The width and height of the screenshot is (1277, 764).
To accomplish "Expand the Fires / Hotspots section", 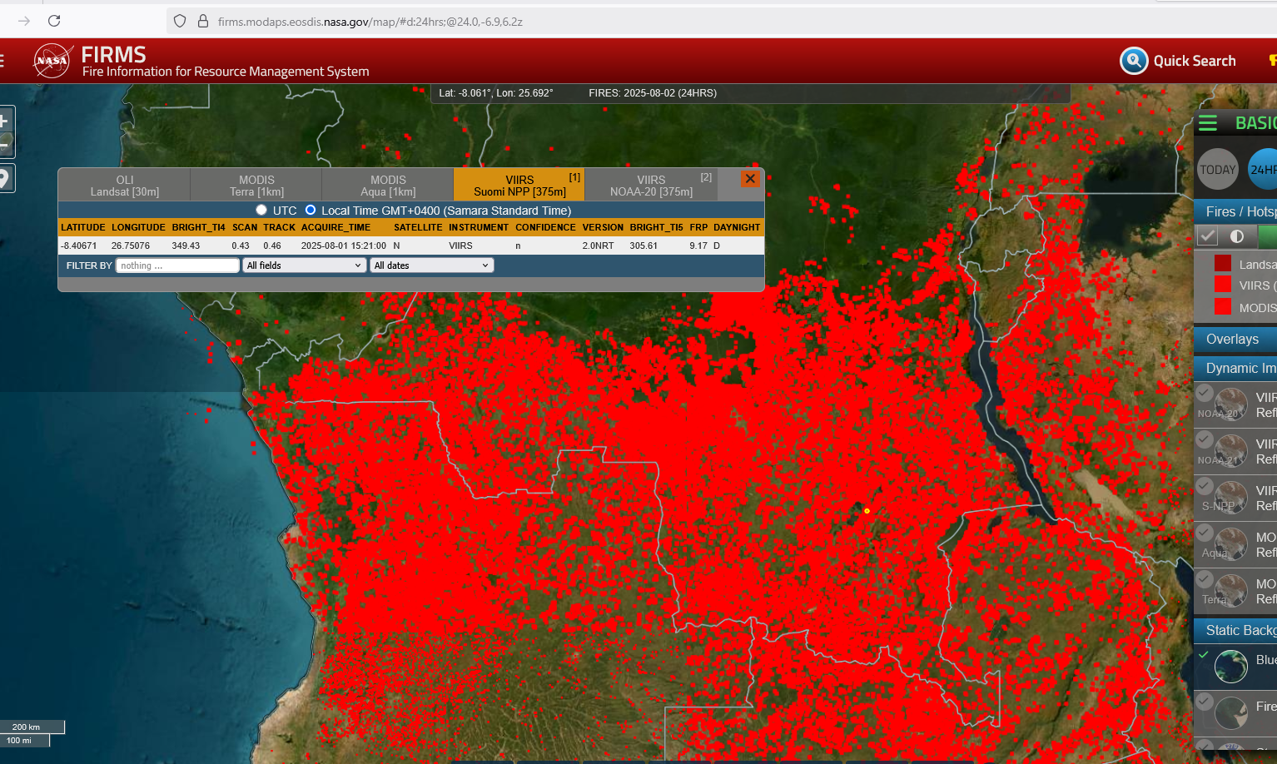I will pos(1235,212).
